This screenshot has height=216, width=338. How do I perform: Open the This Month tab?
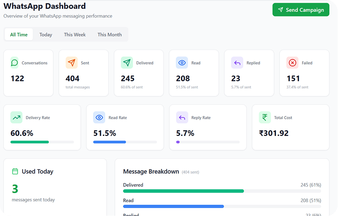tap(110, 35)
